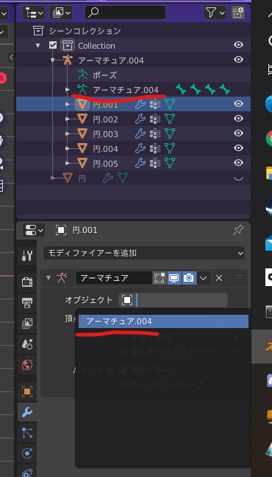Open the Object properties tab
This screenshot has height=477, width=272.
pos(27,391)
